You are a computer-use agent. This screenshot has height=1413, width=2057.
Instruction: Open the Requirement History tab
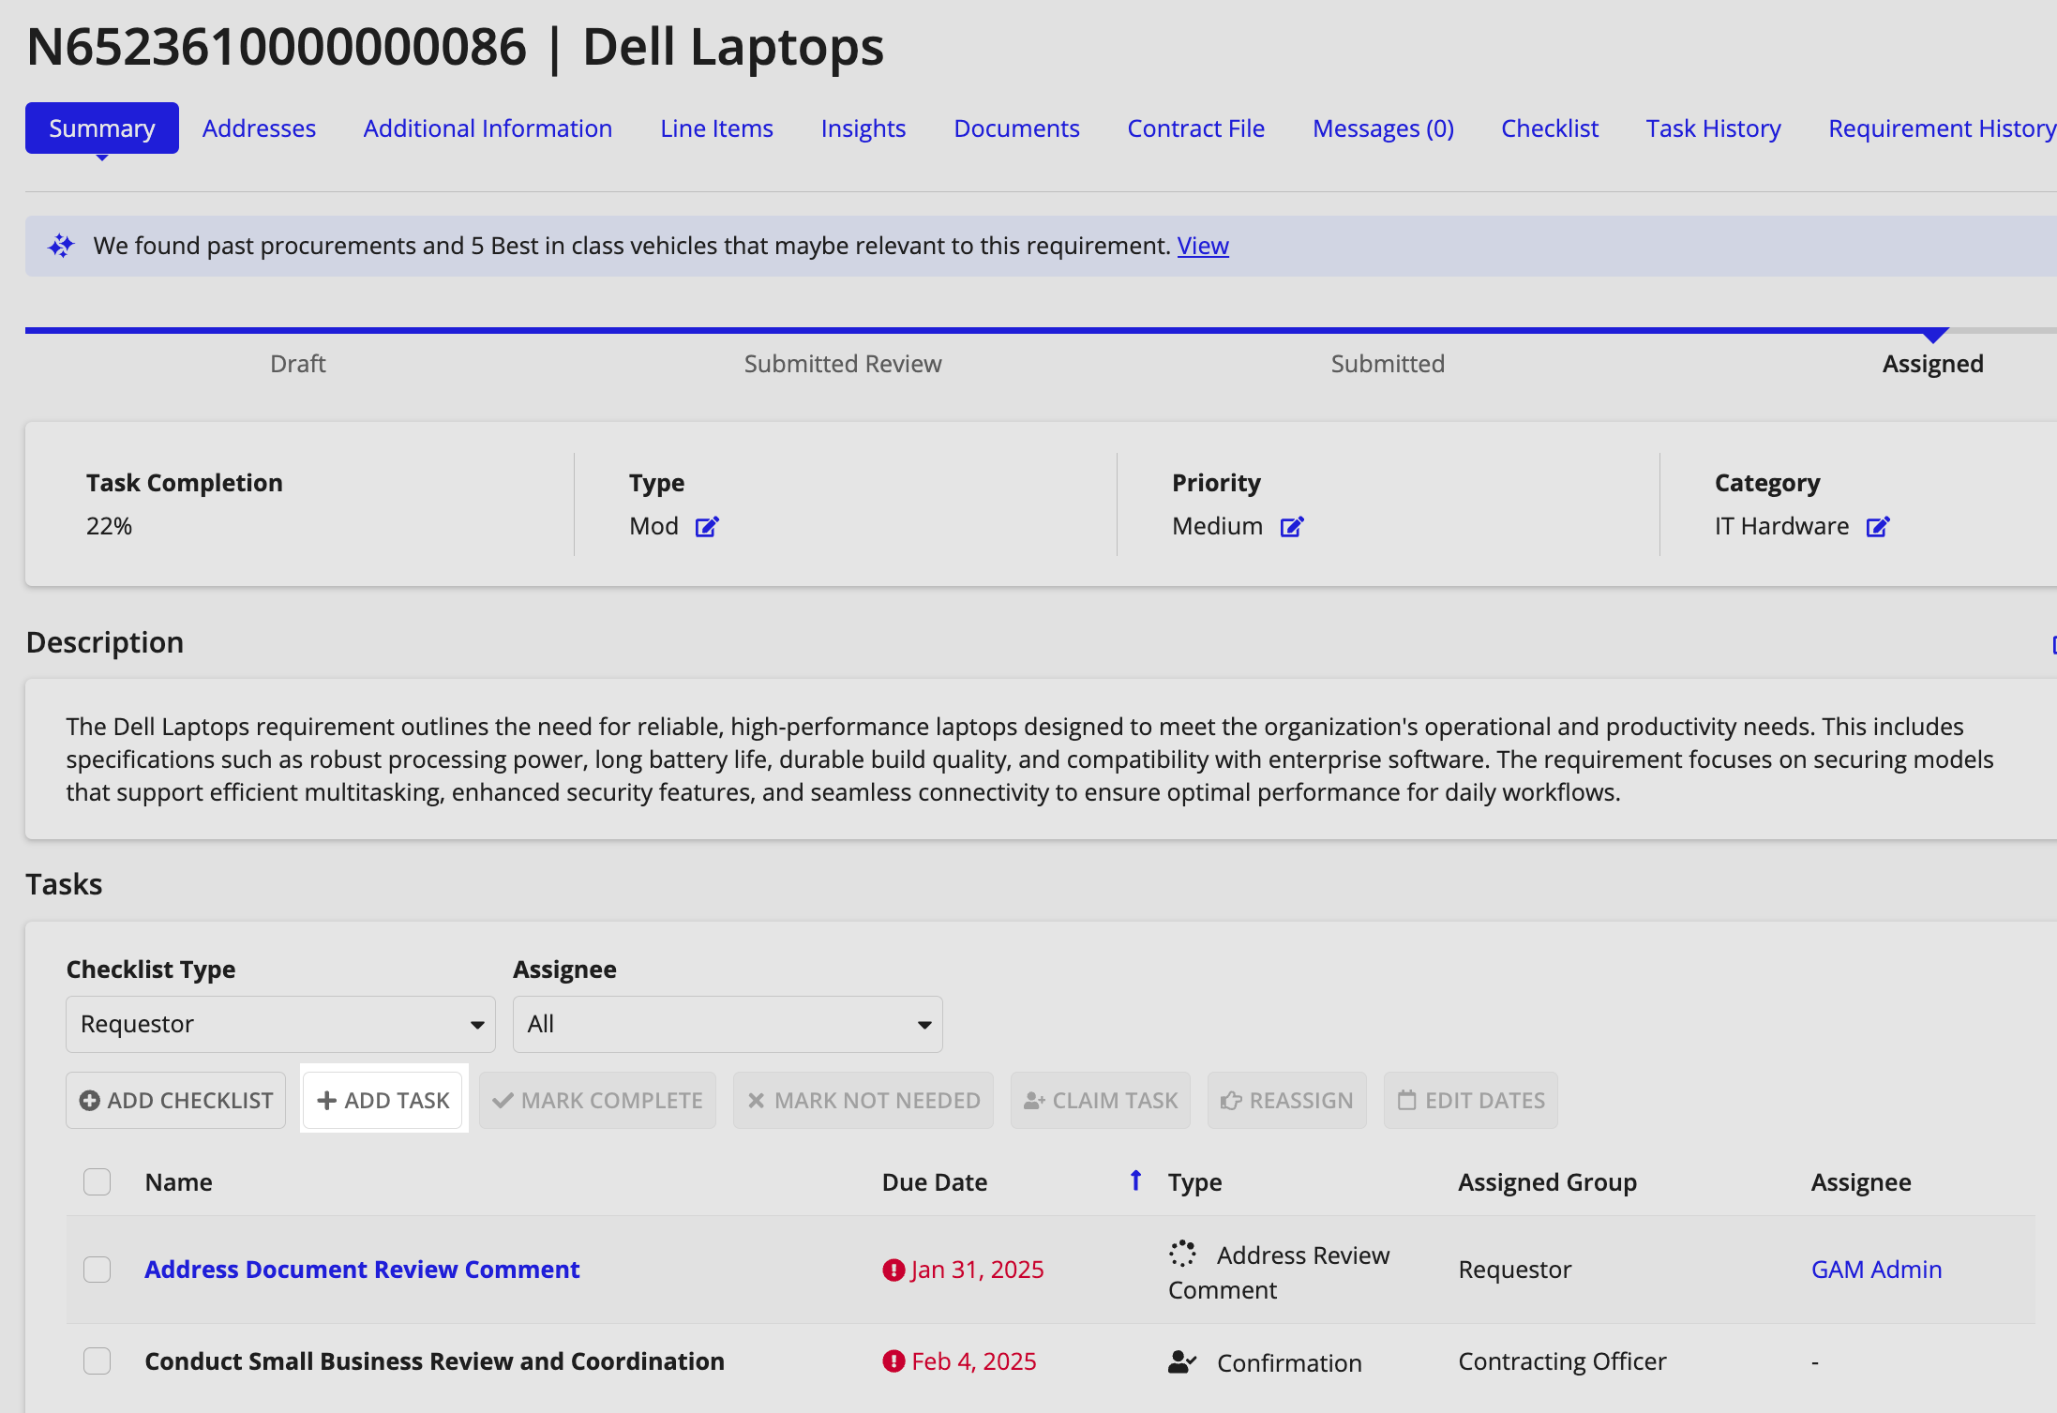1942,128
